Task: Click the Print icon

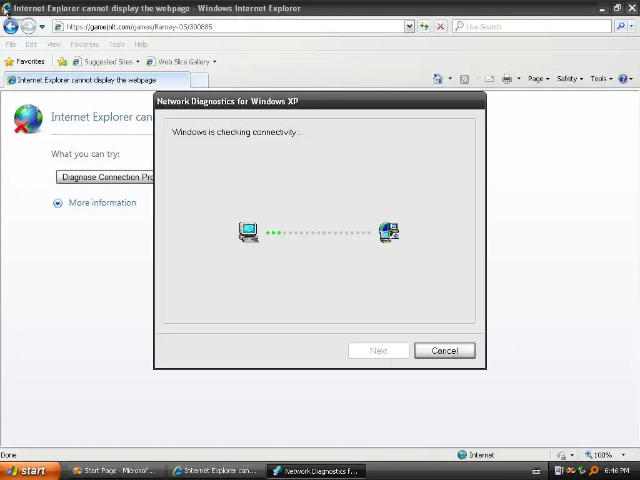Action: point(507,79)
